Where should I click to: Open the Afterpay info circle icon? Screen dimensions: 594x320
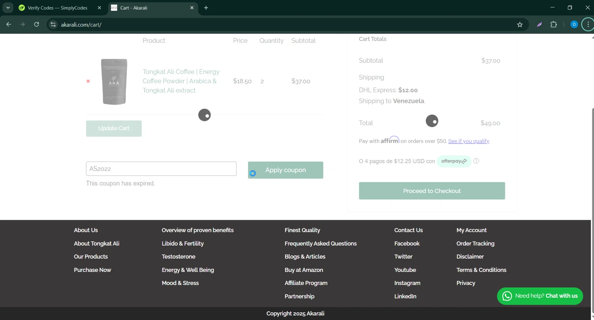point(476,161)
